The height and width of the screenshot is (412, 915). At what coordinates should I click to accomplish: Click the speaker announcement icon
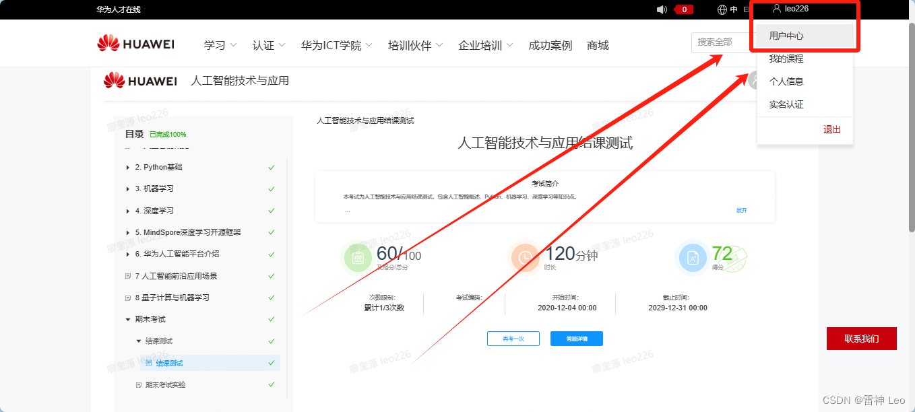(x=662, y=9)
